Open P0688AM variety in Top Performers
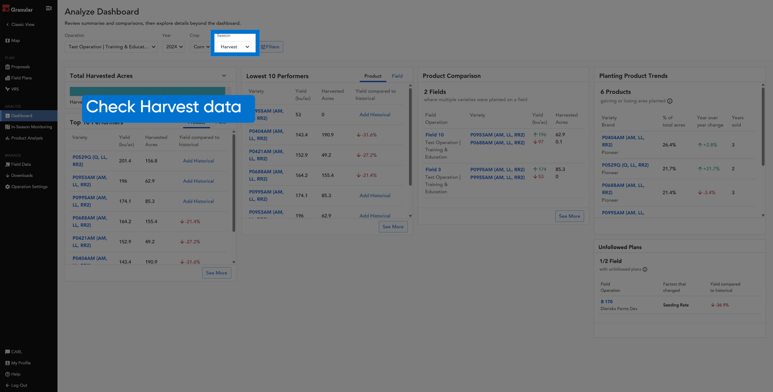The image size is (773, 392). 90,222
